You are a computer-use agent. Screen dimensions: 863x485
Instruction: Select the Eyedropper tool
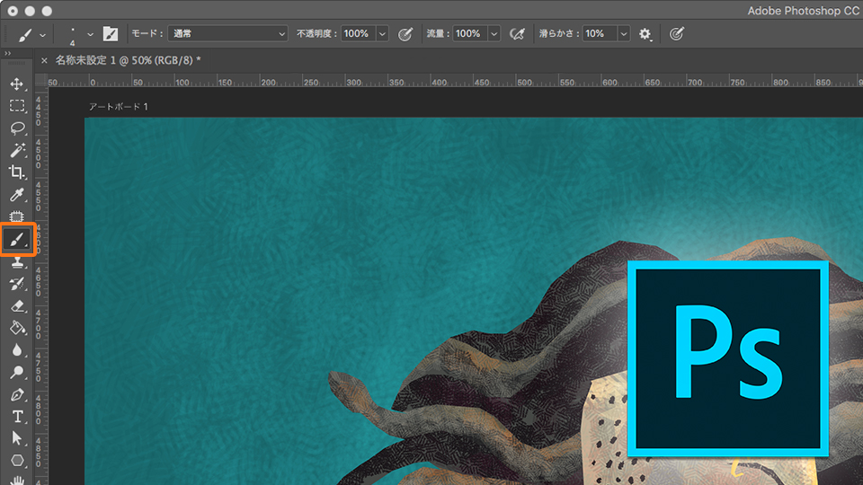pyautogui.click(x=17, y=195)
